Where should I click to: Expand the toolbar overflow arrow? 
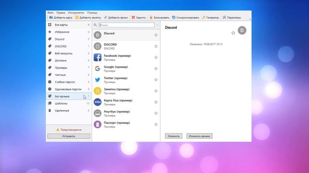250,19
